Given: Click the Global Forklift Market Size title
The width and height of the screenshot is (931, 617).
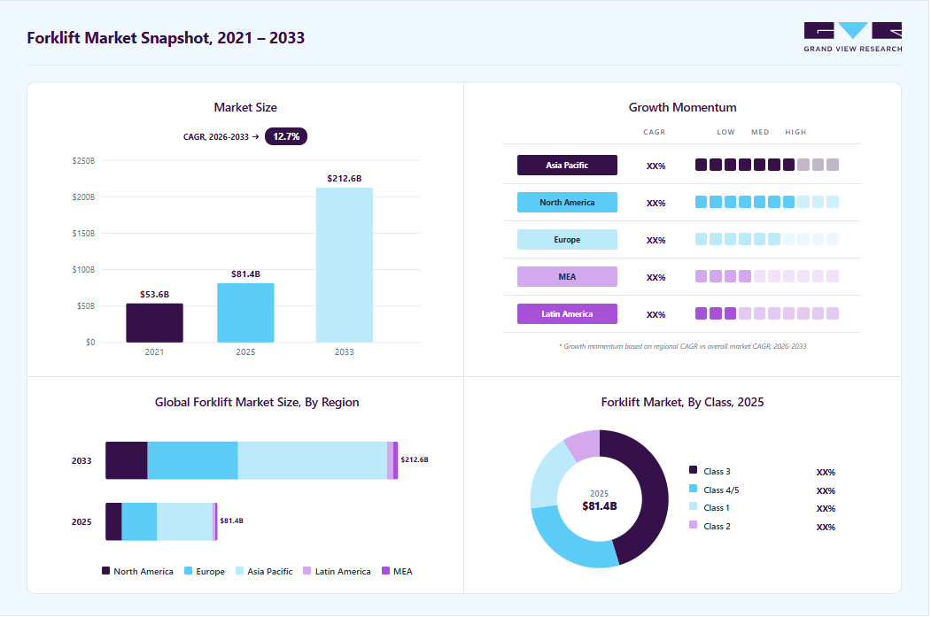Looking at the screenshot, I should pos(257,402).
